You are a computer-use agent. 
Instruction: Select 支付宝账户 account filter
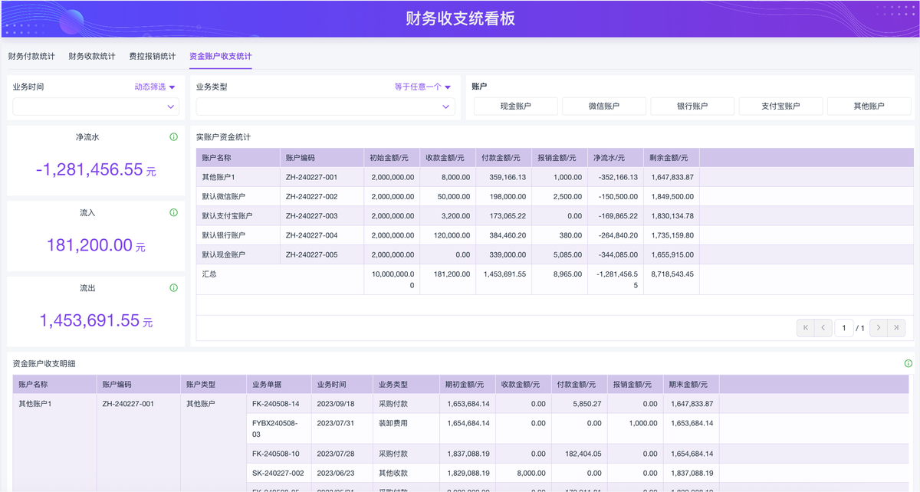point(780,107)
